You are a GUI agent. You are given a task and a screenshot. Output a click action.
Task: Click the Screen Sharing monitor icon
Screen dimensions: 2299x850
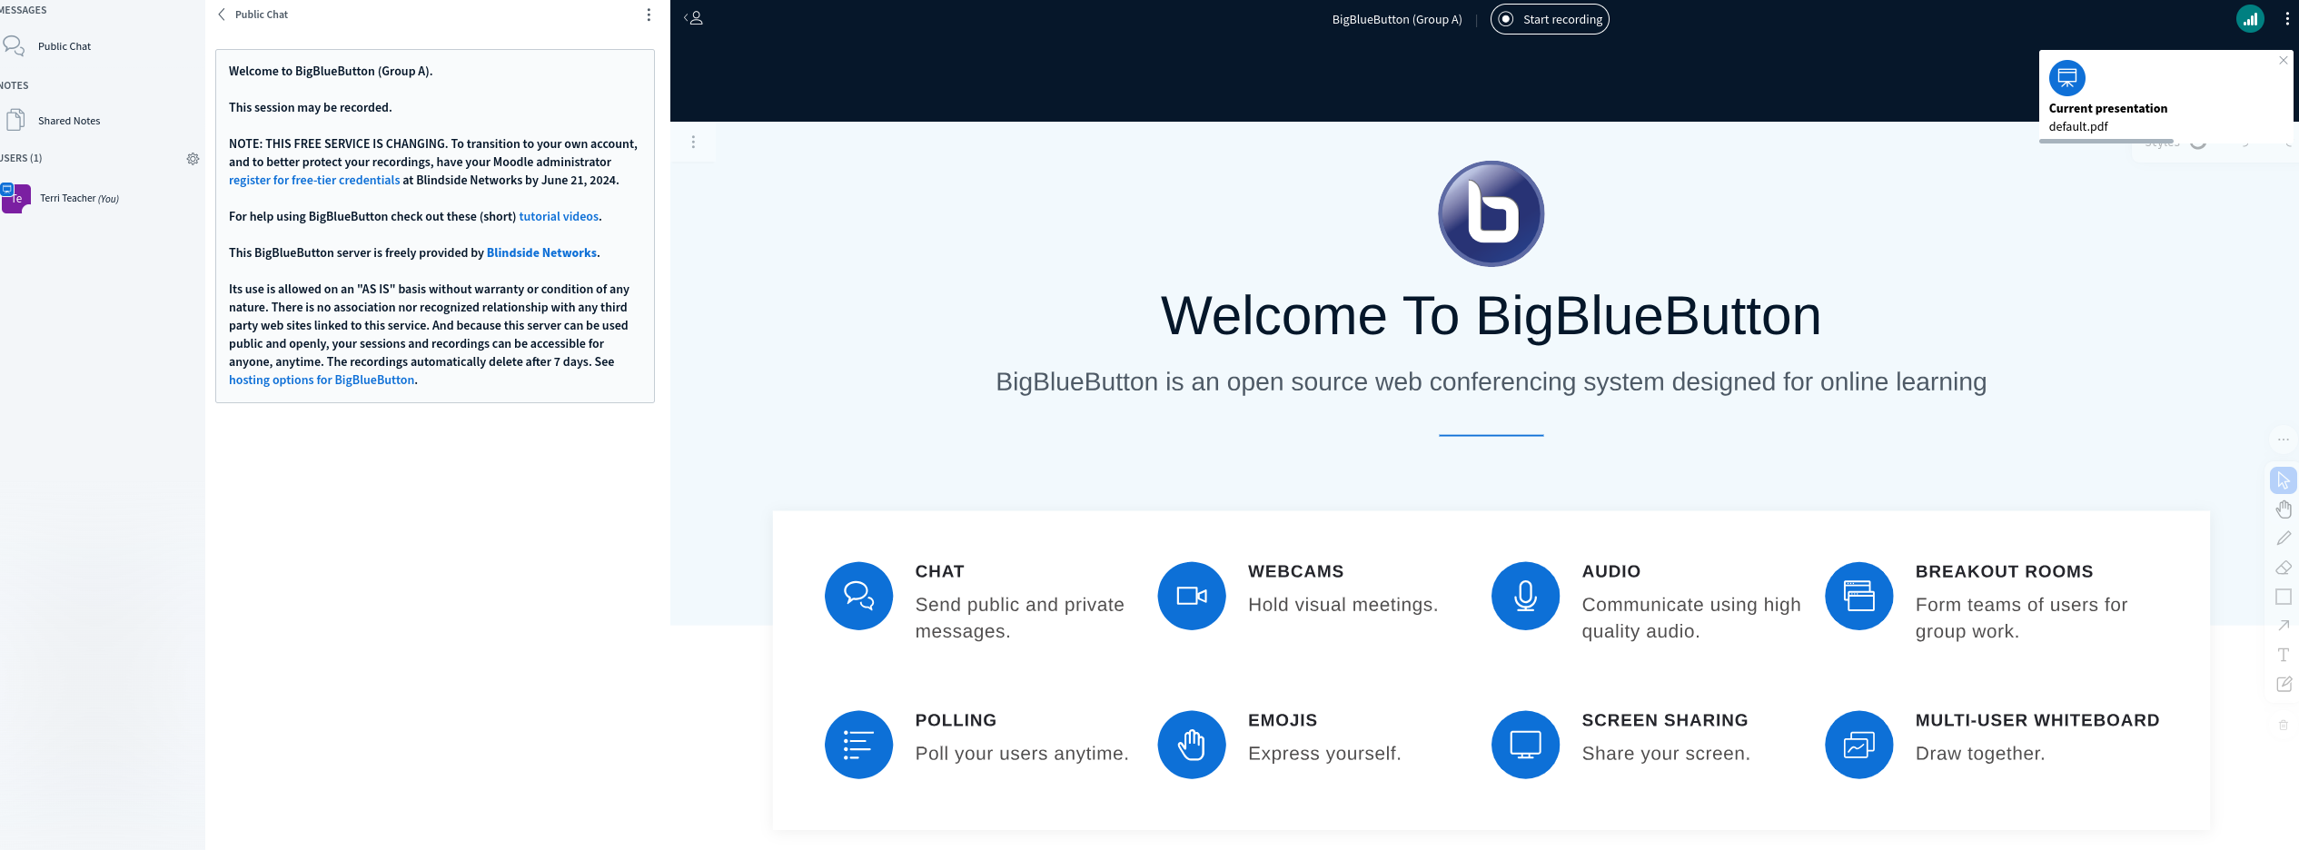coord(1526,745)
